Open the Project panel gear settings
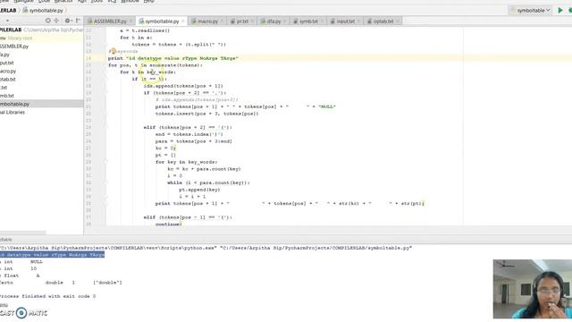The height and width of the screenshot is (322, 572). 67,21
